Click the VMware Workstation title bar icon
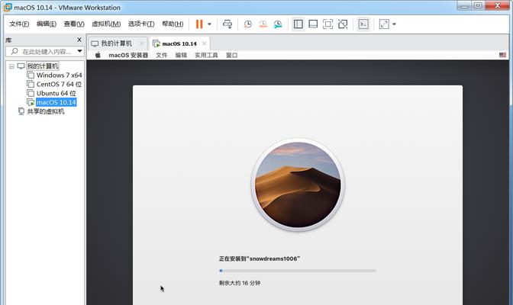 click(7, 7)
